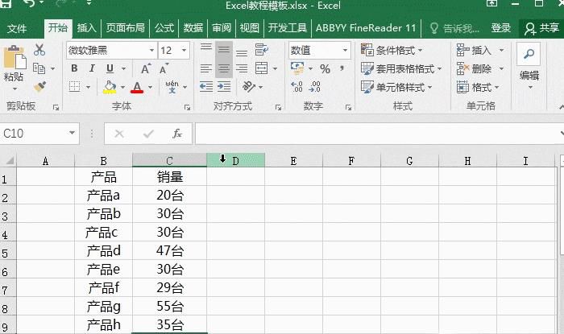Toggle Bold formatting
Screen dimensions: 564x334
[x=74, y=68]
